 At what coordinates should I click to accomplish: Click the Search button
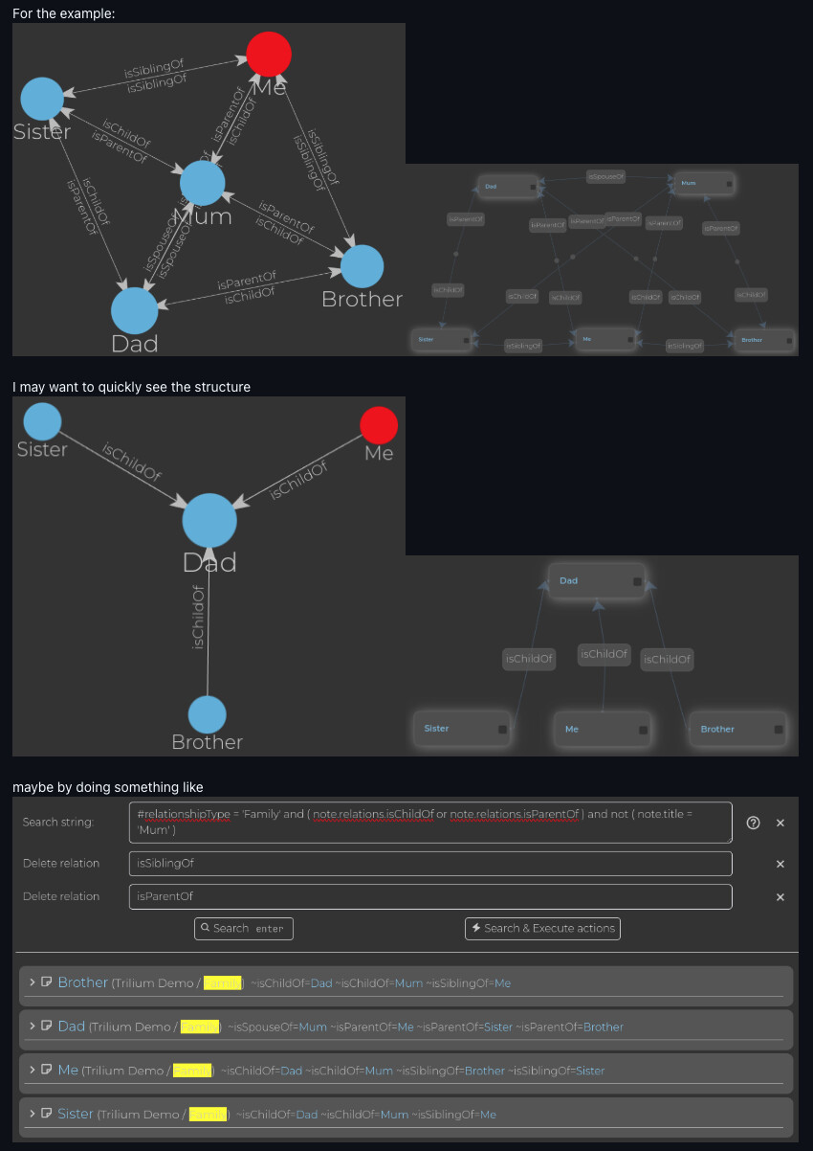click(244, 928)
